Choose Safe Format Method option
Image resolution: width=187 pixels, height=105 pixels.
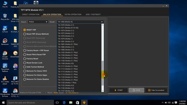point(34,67)
